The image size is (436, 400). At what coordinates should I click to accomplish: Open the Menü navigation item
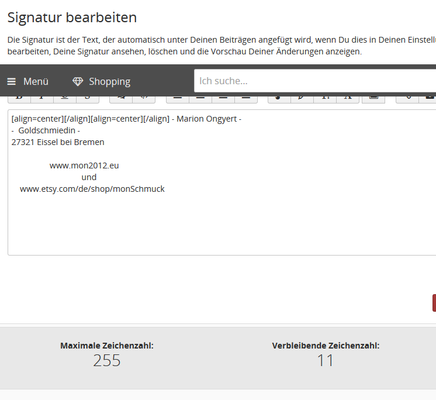[36, 81]
